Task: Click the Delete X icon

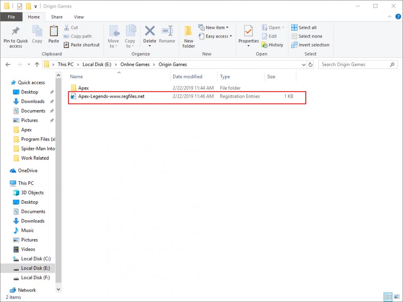Action: [x=150, y=31]
